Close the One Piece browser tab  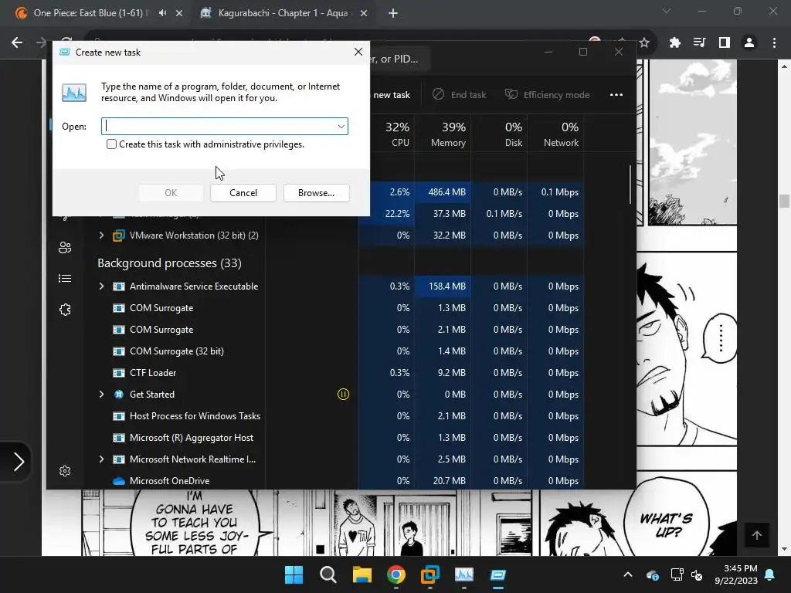pos(179,14)
